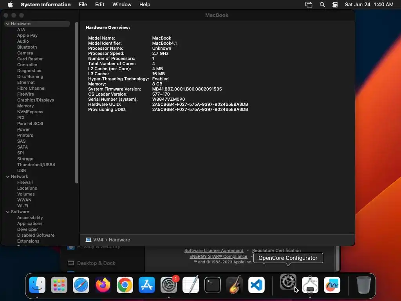Open Google Chrome in the Dock
This screenshot has height=301, width=401.
125,285
